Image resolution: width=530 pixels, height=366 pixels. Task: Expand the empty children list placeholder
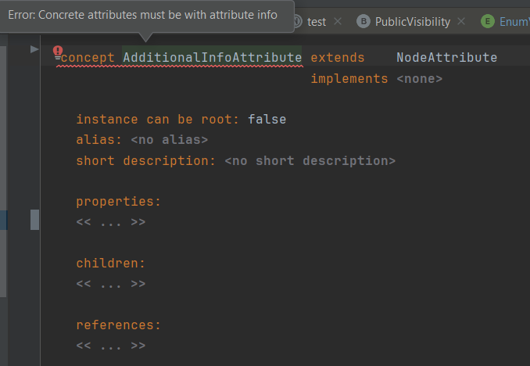tap(110, 284)
